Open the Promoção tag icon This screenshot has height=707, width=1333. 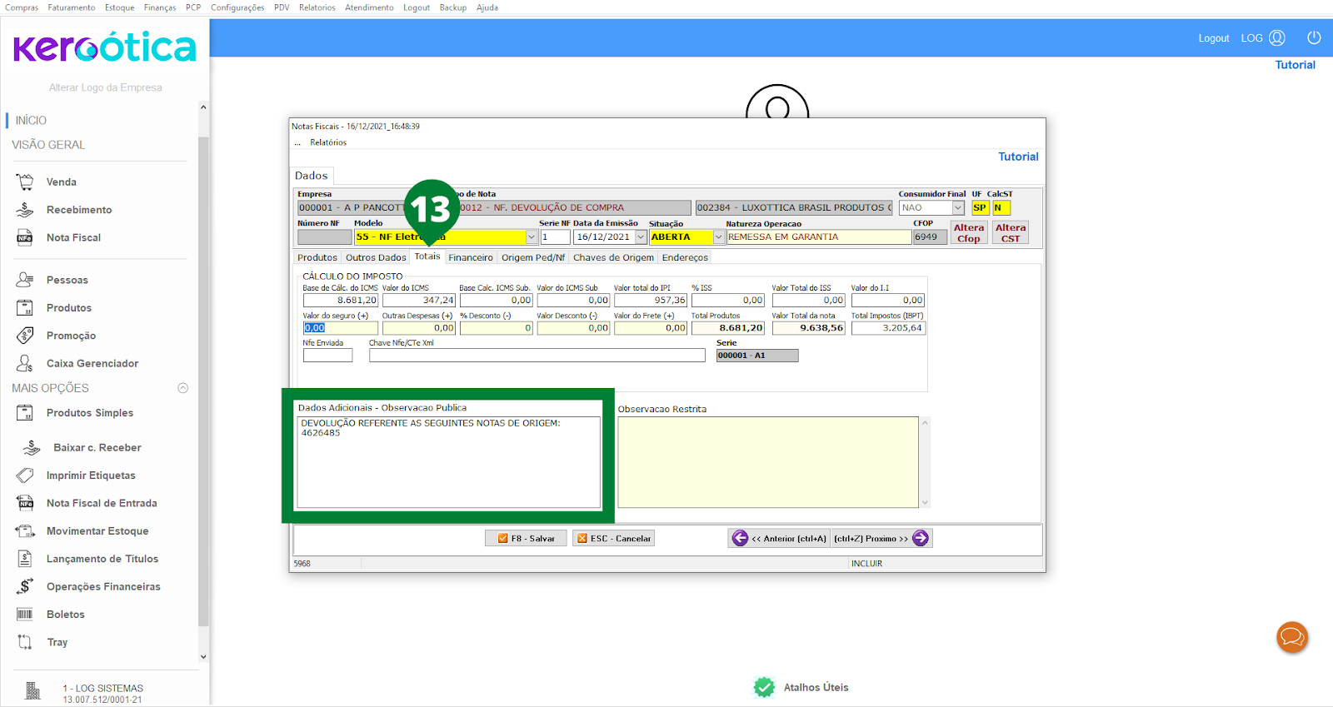25,336
